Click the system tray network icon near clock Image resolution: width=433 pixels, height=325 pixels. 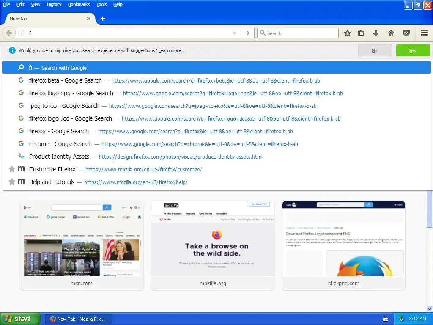click(x=402, y=319)
